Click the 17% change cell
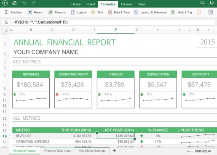 pos(158,142)
